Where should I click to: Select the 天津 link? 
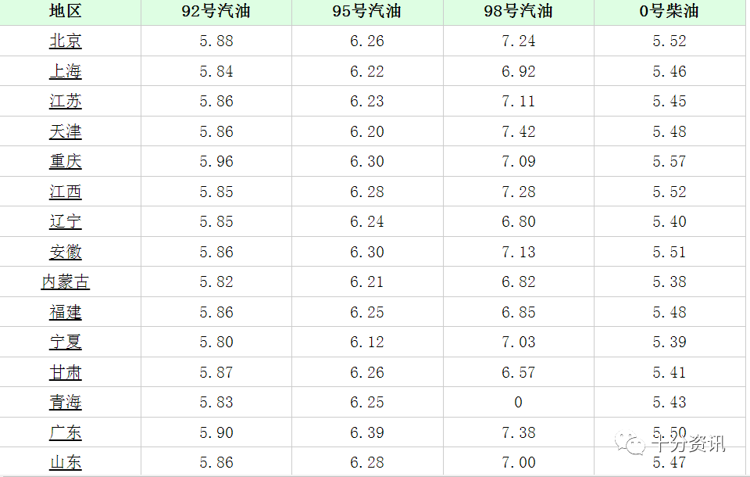point(66,132)
